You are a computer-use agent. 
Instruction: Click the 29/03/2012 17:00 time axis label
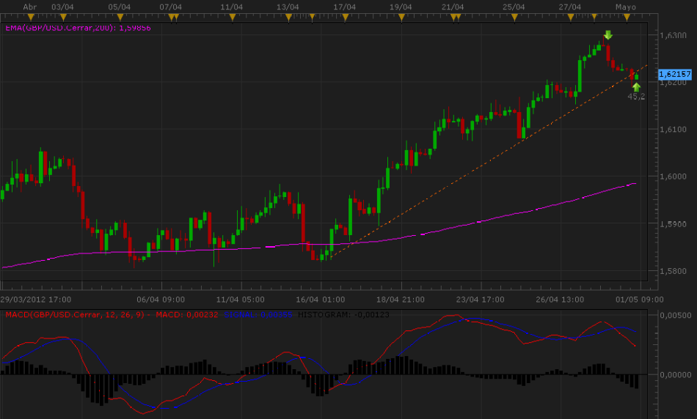tap(35, 299)
